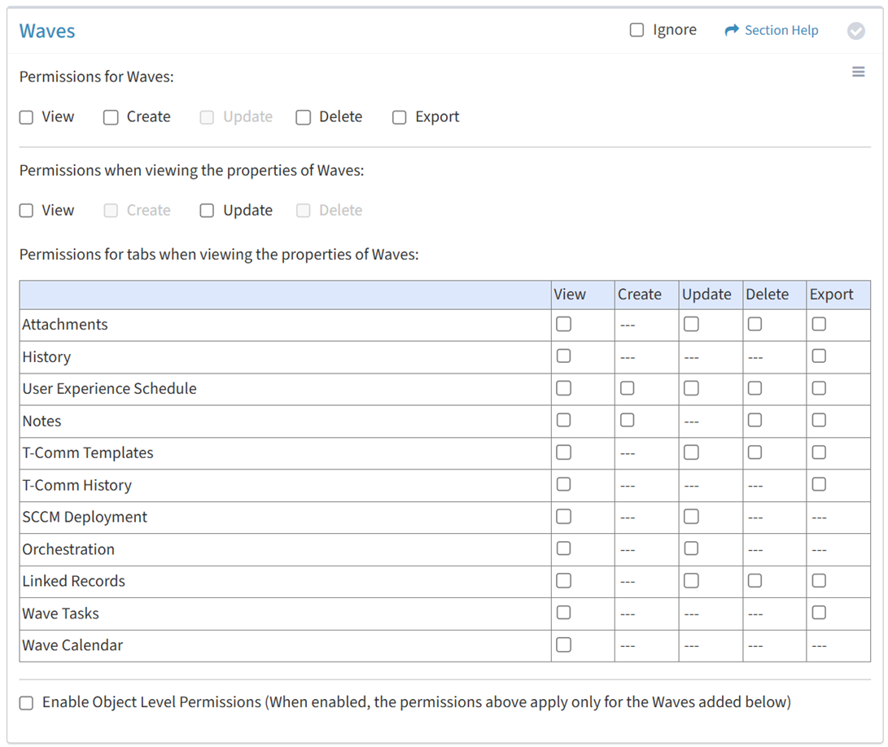888x747 pixels.
Task: Check Update for SCCM Deployment
Action: point(691,517)
